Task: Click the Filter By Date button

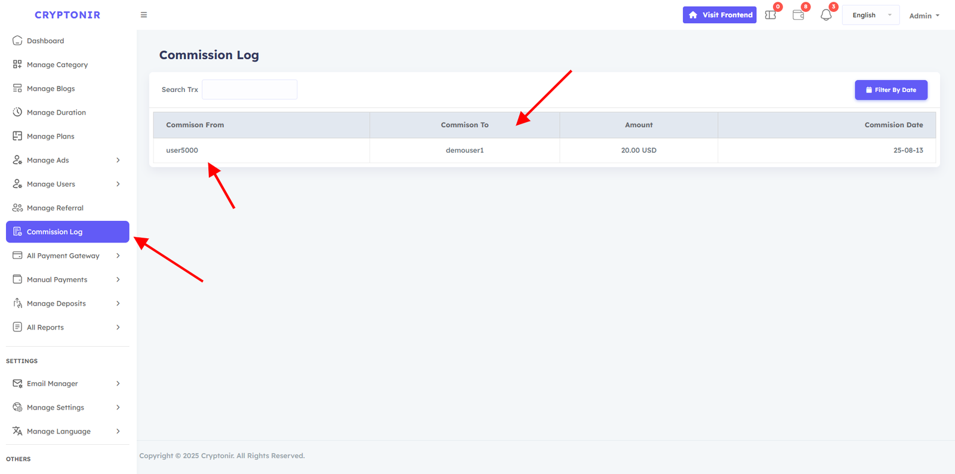Action: click(x=891, y=90)
